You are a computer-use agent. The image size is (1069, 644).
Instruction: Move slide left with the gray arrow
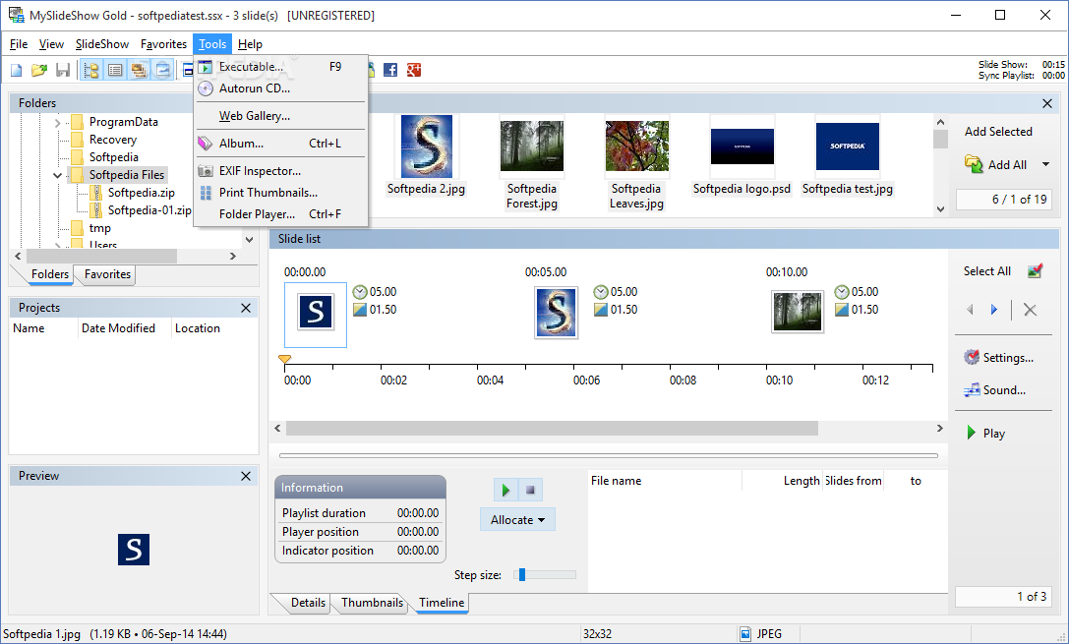(970, 310)
